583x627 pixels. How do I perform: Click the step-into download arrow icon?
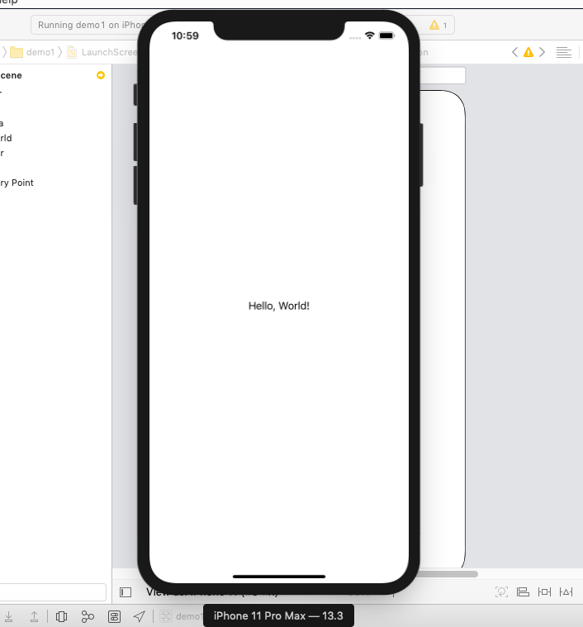coord(8,616)
